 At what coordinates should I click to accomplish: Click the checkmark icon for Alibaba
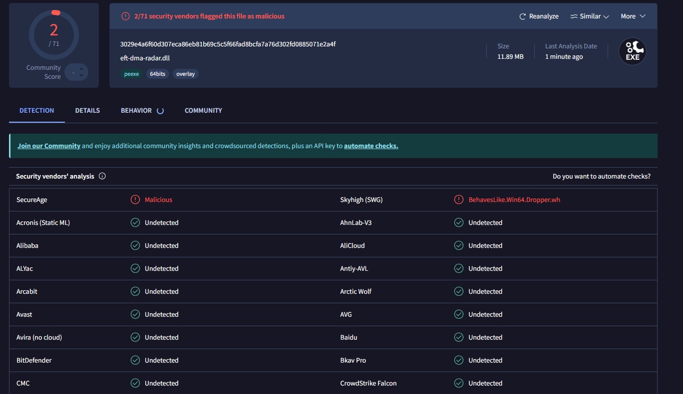pyautogui.click(x=135, y=245)
